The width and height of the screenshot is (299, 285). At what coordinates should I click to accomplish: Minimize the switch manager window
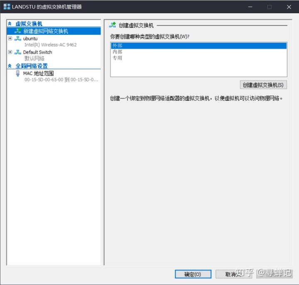[250, 7]
